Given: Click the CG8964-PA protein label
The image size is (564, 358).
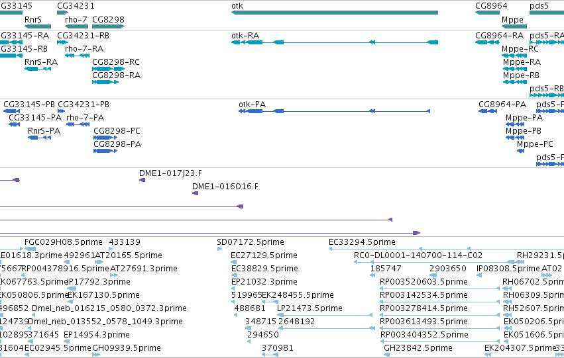Looking at the screenshot, I should point(502,105).
